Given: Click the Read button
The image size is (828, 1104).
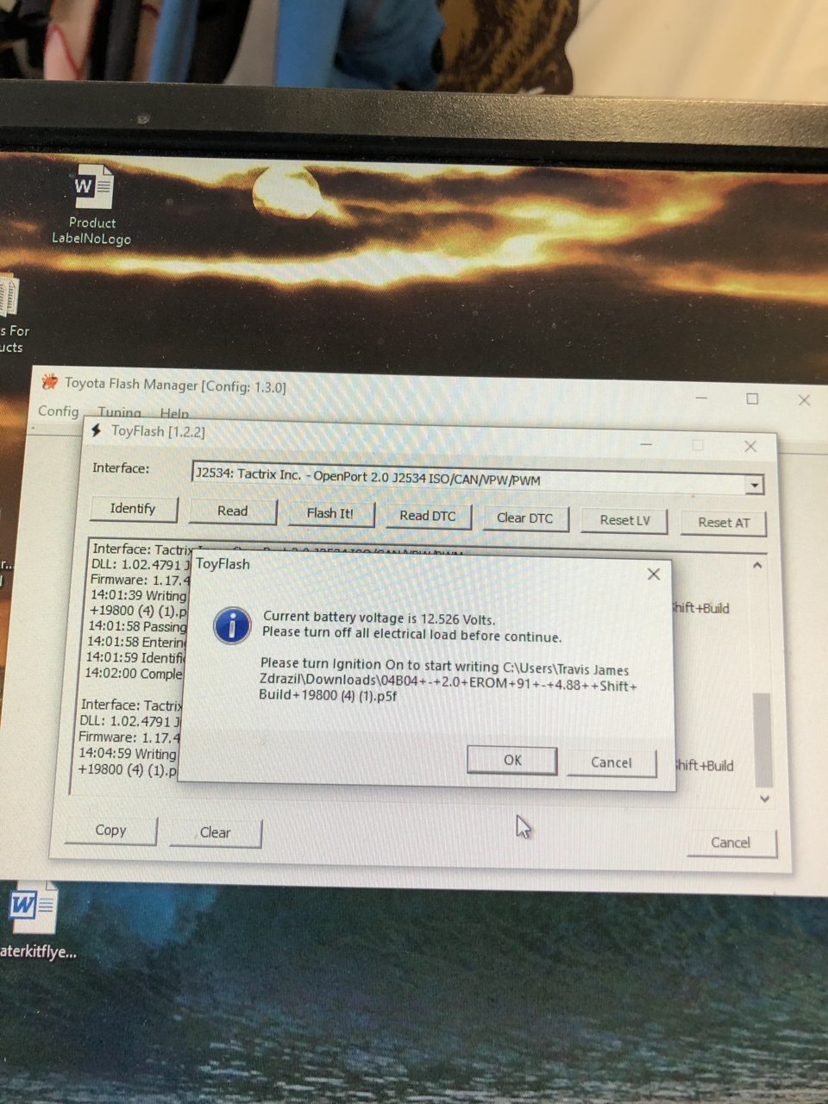Looking at the screenshot, I should pyautogui.click(x=233, y=511).
